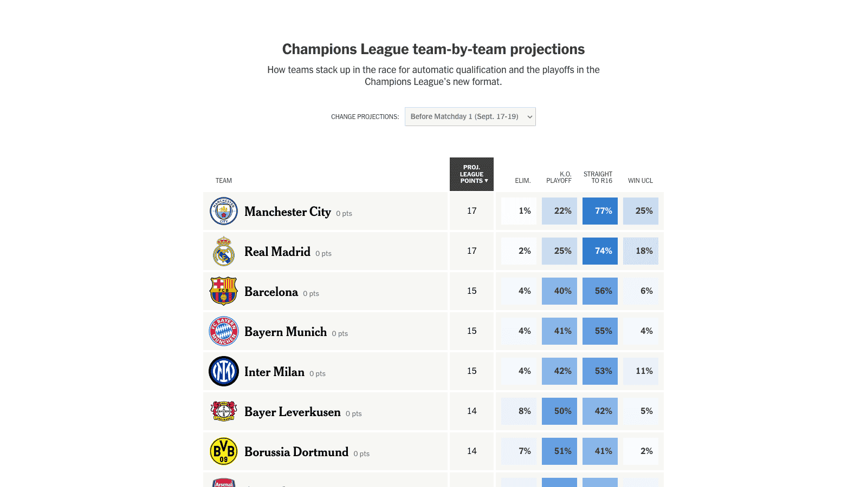Open the Change Projections matchday dropdown
The image size is (867, 487).
point(470,117)
